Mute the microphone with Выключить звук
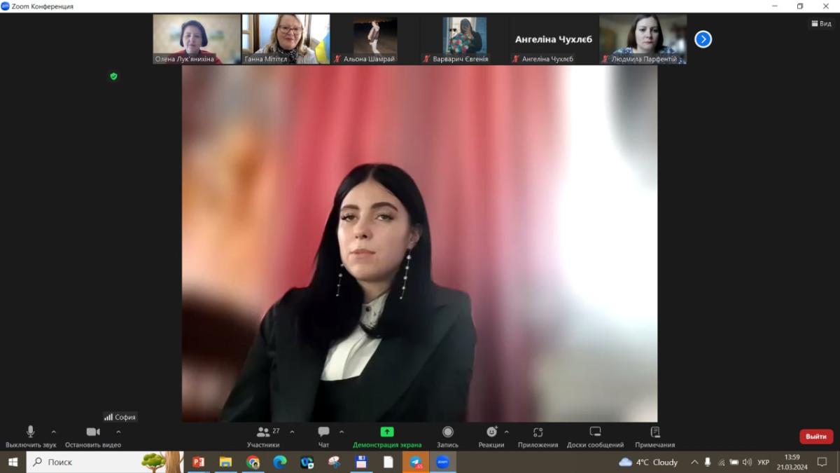This screenshot has height=473, width=840. click(31, 437)
